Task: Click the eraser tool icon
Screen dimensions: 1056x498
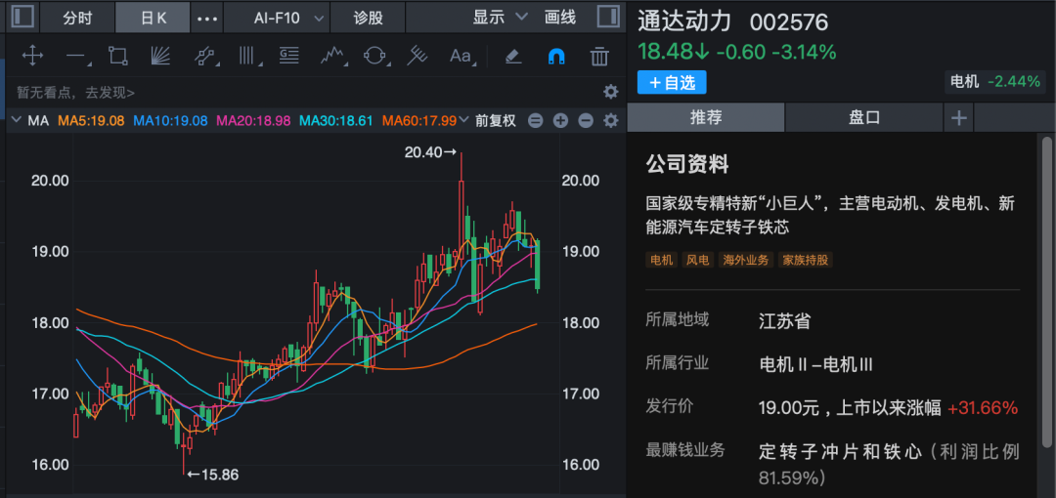Action: [x=513, y=56]
